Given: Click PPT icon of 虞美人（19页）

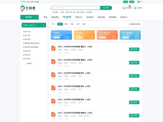Looking at the screenshot, I should tap(53, 48).
